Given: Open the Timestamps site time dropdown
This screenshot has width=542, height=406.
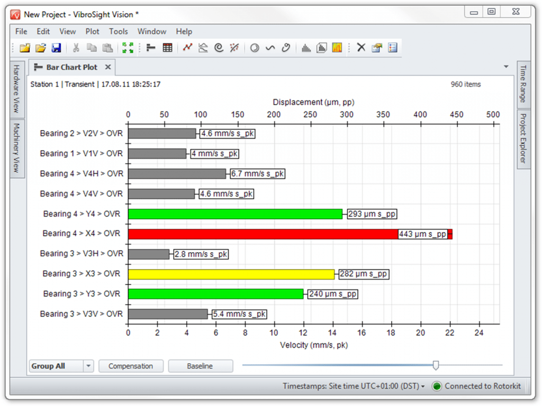Looking at the screenshot, I should click(x=354, y=386).
